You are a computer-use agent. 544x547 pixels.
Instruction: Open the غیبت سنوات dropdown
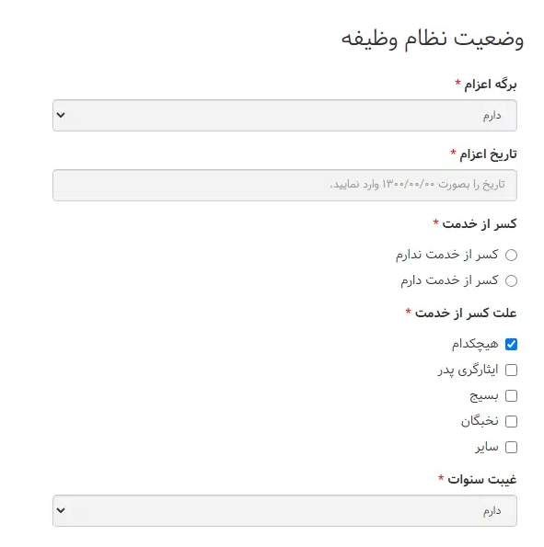(284, 511)
